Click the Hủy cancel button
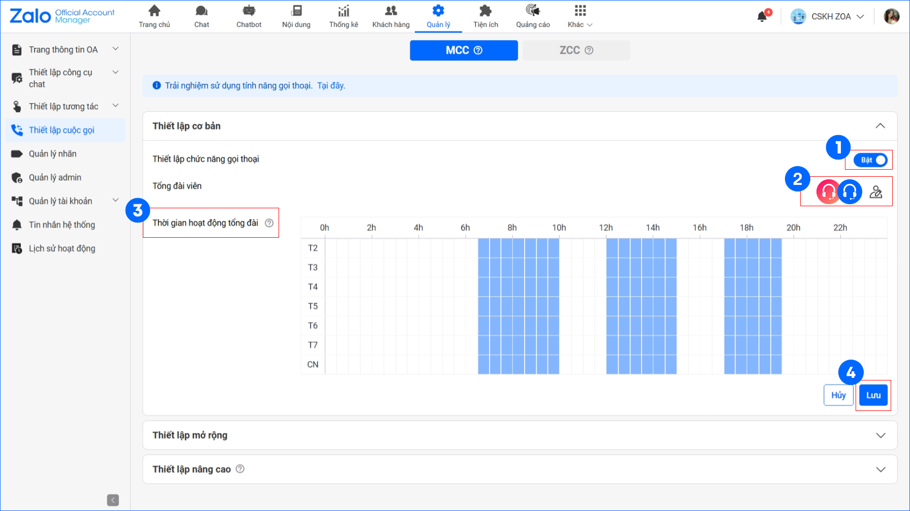 (838, 395)
